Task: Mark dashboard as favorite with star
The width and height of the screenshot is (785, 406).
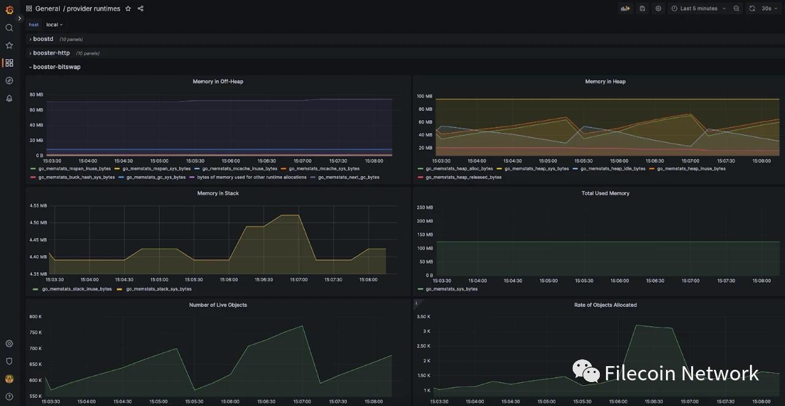Action: (128, 9)
